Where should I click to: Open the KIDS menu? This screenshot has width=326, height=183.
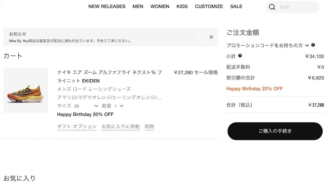(x=182, y=7)
